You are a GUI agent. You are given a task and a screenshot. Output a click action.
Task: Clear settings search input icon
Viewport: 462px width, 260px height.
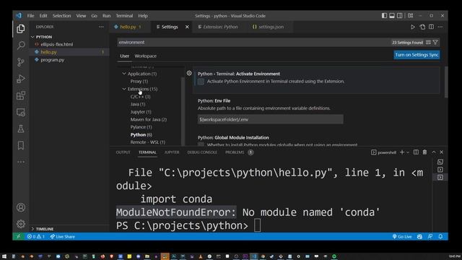tap(428, 43)
